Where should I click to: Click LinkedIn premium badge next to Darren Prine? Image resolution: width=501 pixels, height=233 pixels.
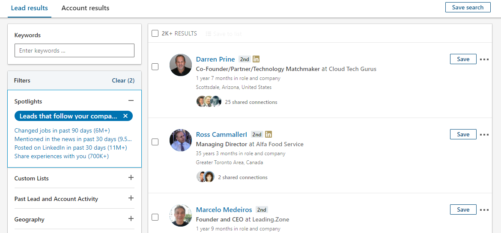[x=256, y=59]
